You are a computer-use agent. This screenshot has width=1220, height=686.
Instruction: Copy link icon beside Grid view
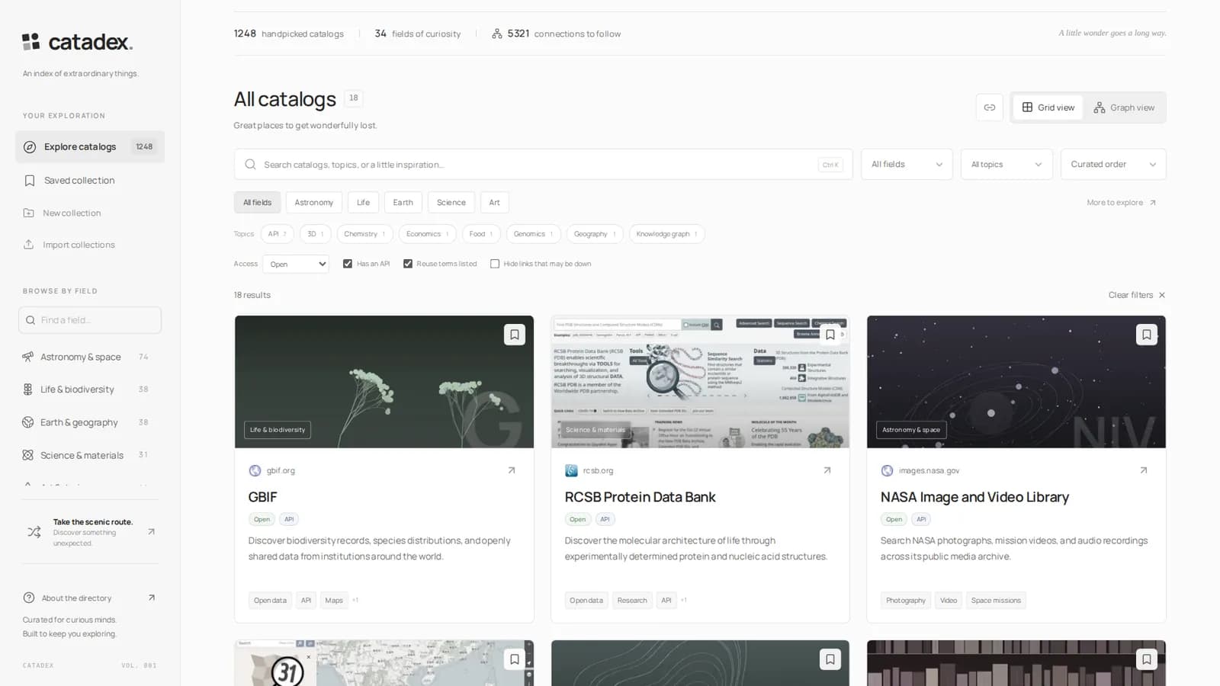point(989,107)
